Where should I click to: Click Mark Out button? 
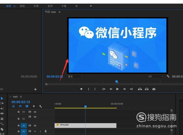(95, 89)
